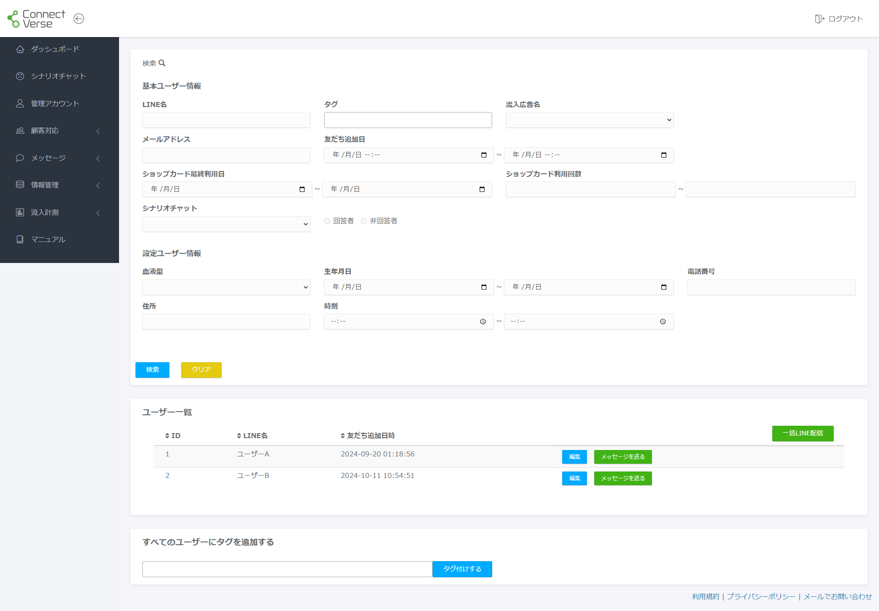This screenshot has width=879, height=611.
Task: Click the blue 検索 button
Action: 152,370
